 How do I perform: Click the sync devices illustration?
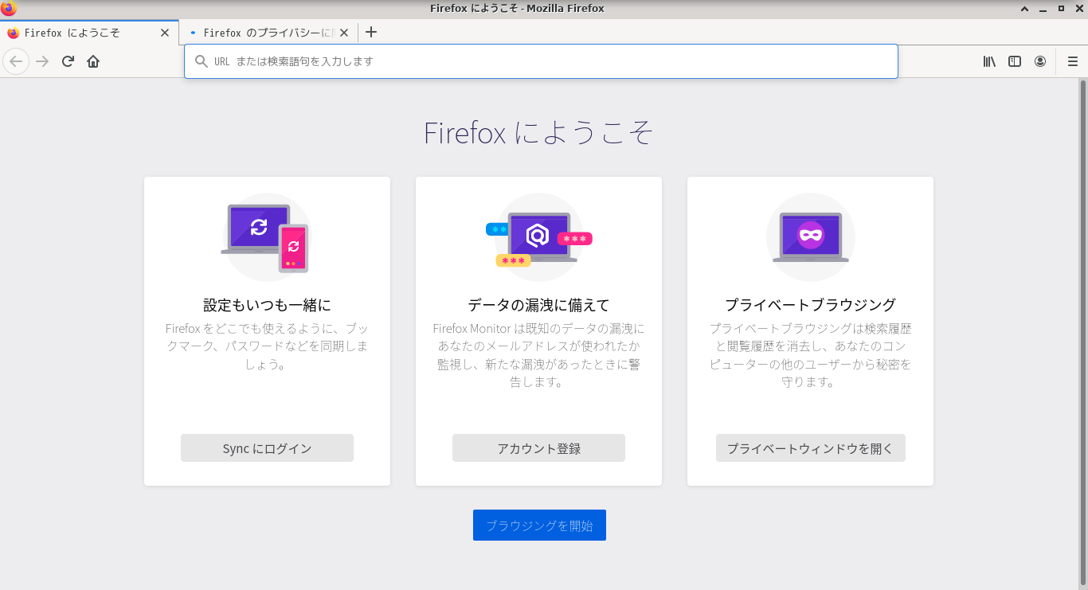(x=265, y=237)
